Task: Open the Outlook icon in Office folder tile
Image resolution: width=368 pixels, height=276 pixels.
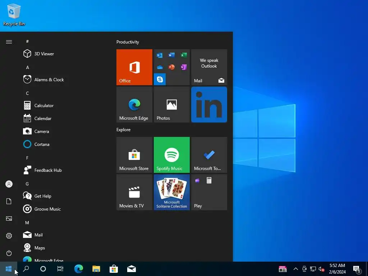Action: (160, 55)
